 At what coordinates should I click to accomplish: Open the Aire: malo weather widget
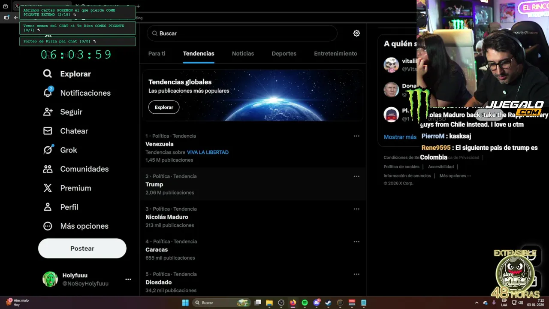click(17, 303)
